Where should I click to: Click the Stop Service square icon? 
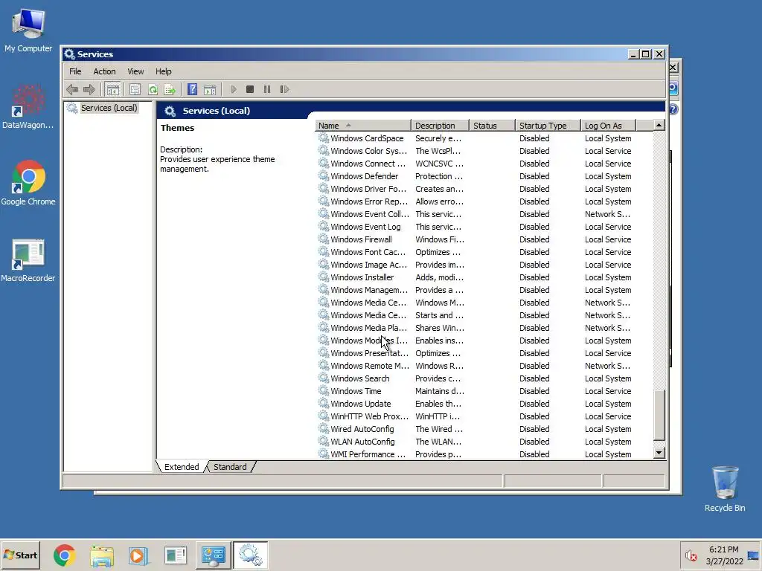coord(250,89)
